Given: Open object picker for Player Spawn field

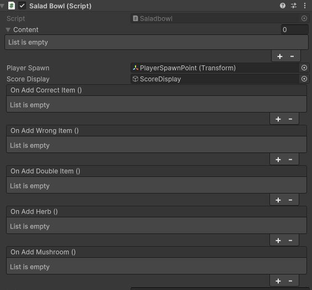Looking at the screenshot, I should (x=304, y=68).
